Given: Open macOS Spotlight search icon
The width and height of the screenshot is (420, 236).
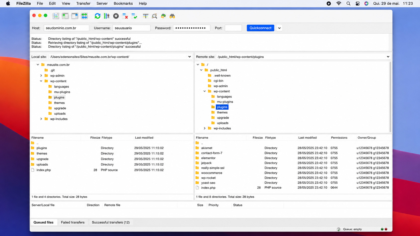Looking at the screenshot, I should coord(348,4).
